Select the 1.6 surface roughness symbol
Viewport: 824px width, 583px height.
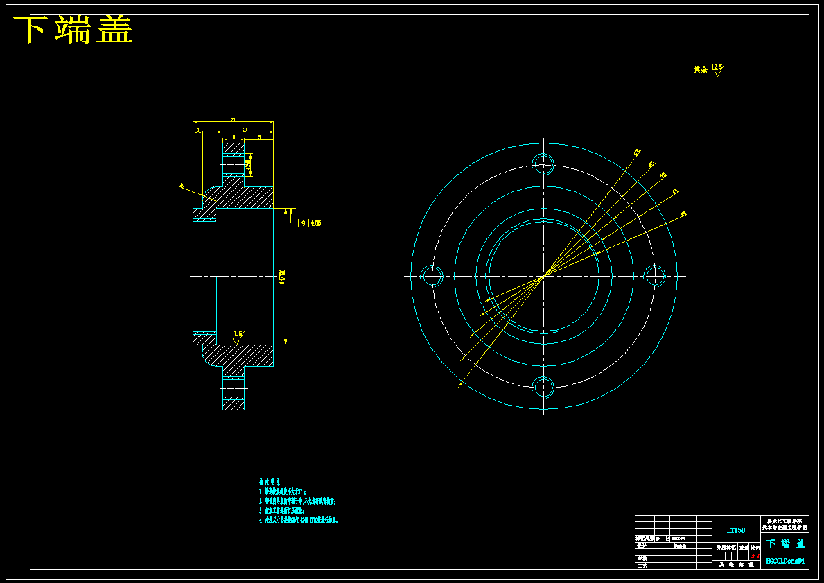click(238, 338)
